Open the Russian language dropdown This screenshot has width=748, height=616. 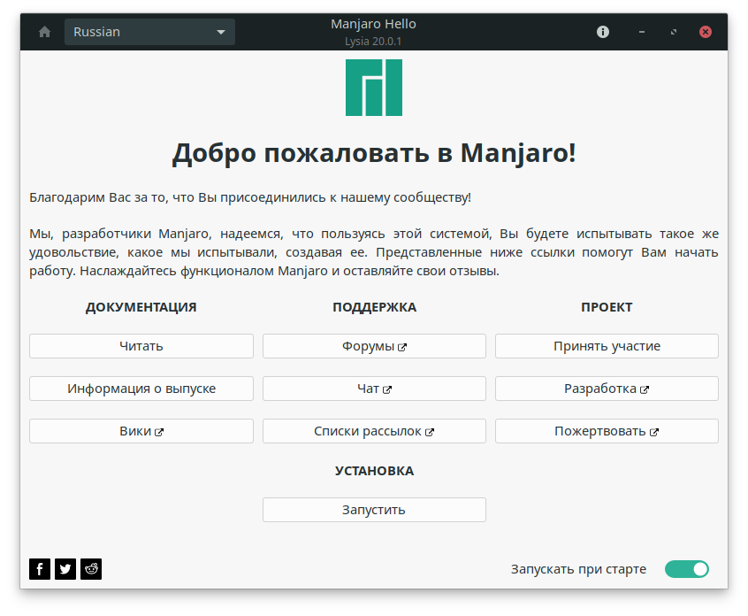(x=149, y=32)
